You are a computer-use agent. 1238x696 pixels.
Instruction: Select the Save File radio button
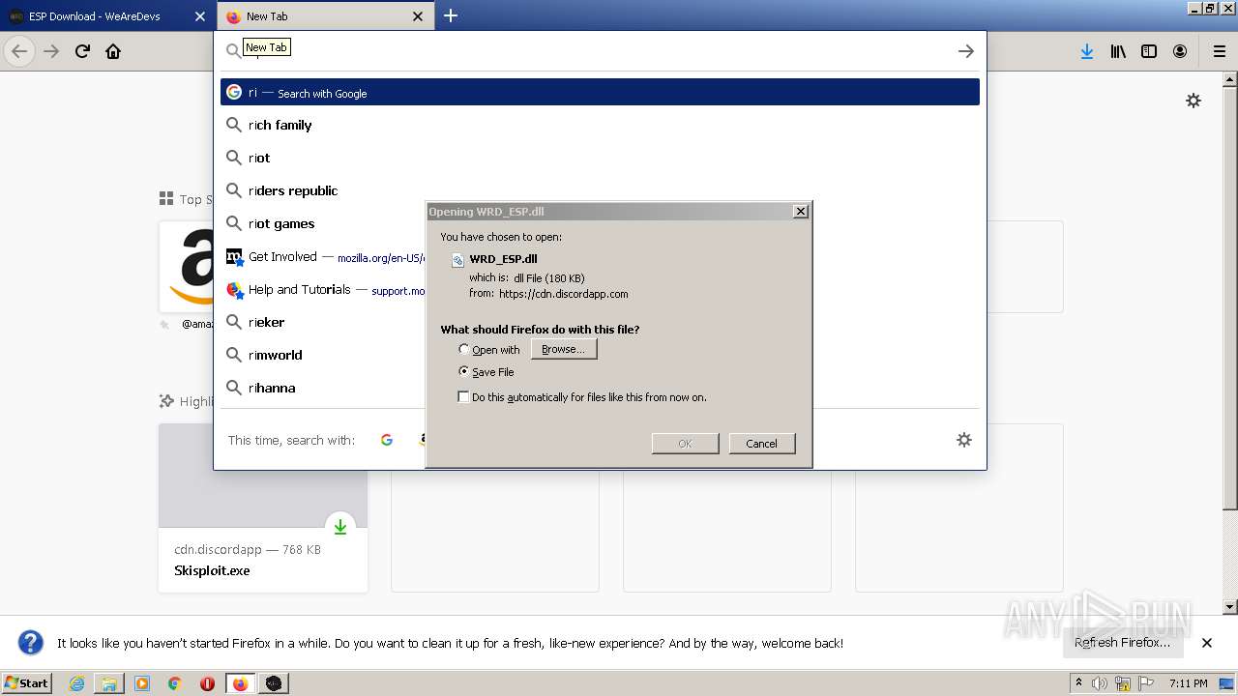464,371
